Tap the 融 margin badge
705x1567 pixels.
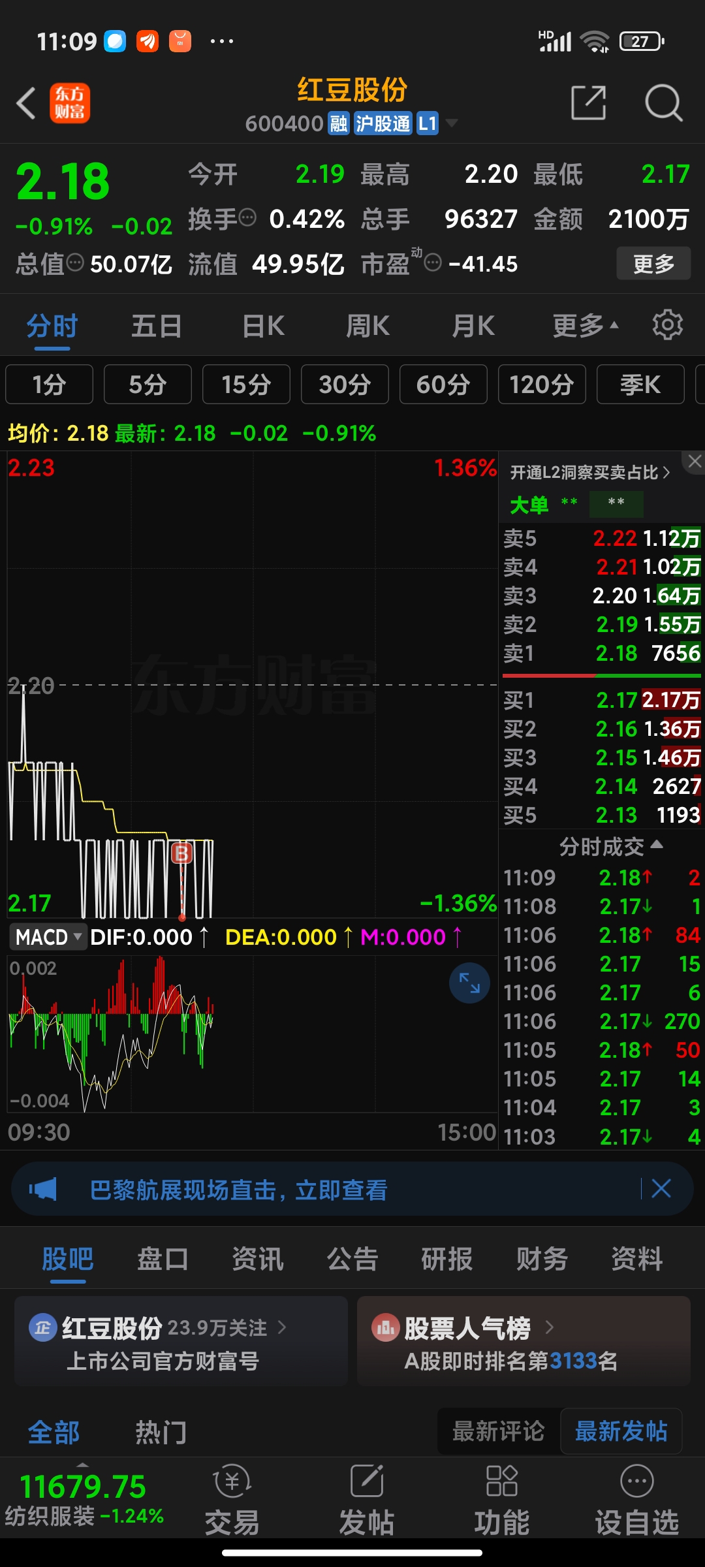tap(338, 123)
